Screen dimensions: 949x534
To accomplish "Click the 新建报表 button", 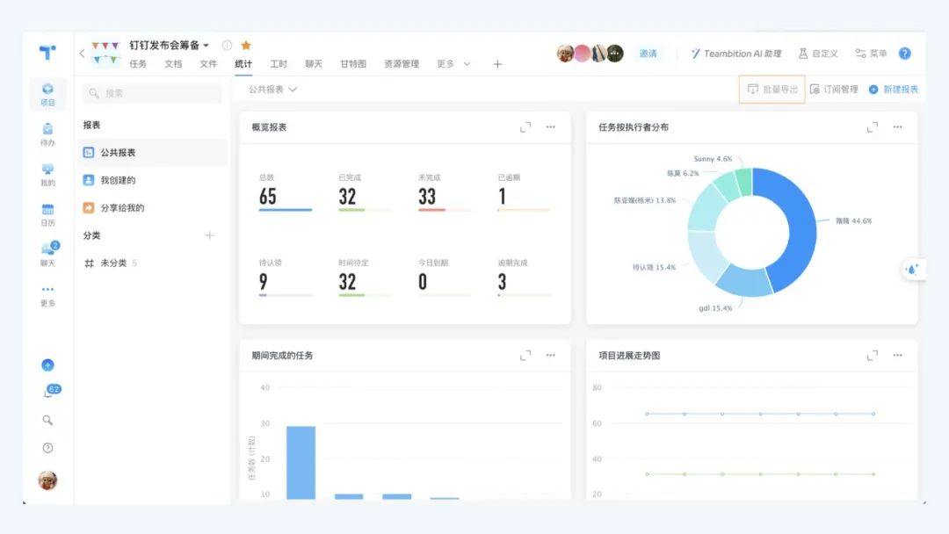I will pos(894,90).
